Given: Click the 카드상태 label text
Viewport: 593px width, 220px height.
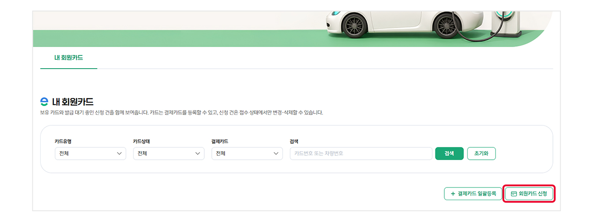Looking at the screenshot, I should 142,141.
